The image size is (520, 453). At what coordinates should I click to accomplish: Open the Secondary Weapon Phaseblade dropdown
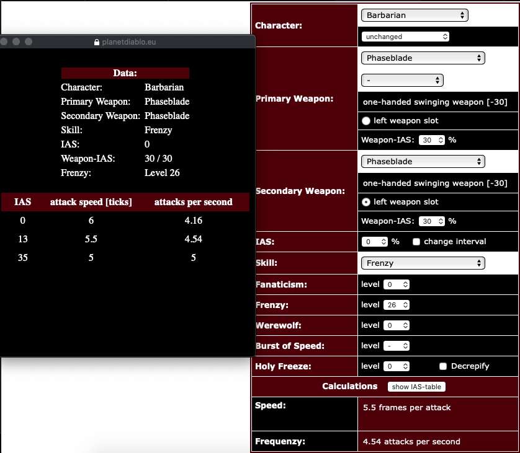pyautogui.click(x=423, y=161)
